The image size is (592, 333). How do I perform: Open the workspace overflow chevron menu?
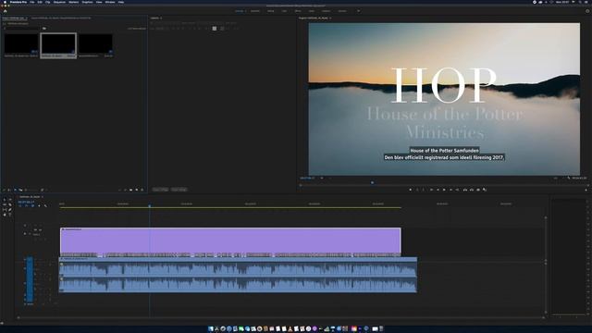[358, 11]
